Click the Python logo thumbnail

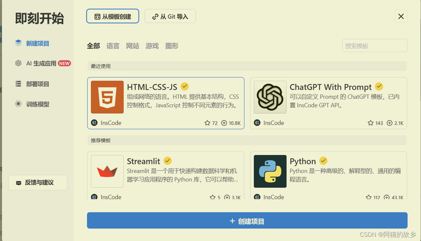point(270,171)
